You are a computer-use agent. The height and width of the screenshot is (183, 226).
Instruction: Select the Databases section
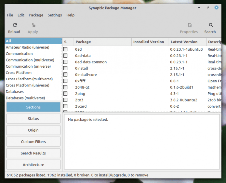pyautogui.click(x=34, y=91)
